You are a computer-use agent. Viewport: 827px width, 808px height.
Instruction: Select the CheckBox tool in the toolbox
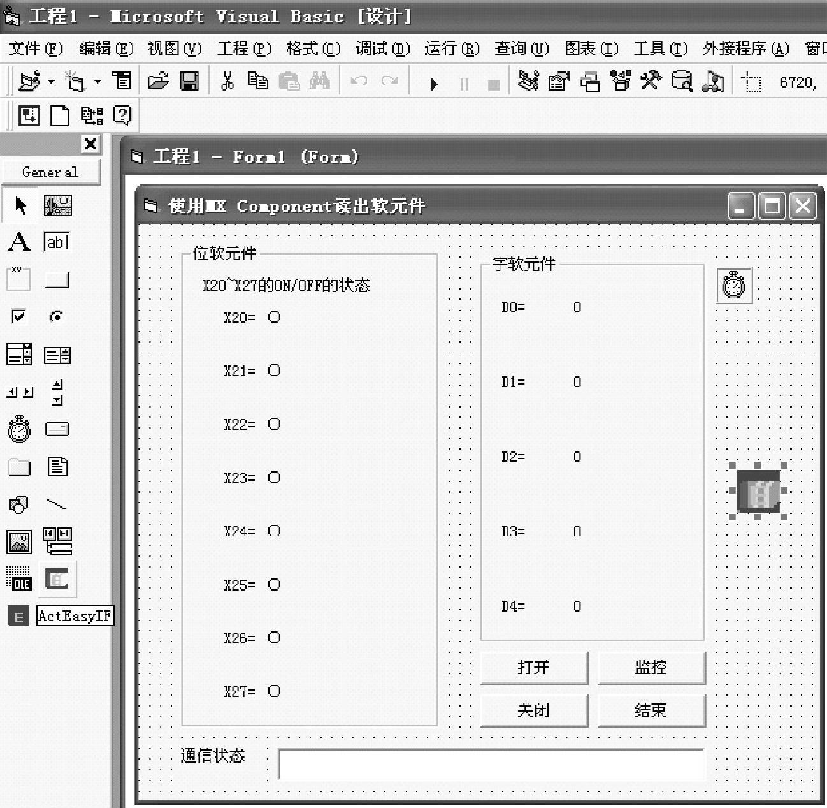click(19, 316)
